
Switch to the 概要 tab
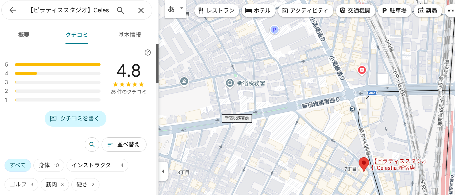point(24,35)
